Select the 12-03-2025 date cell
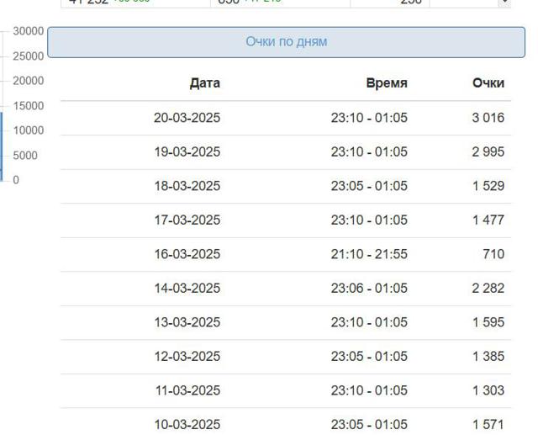The width and height of the screenshot is (538, 435). coord(187,357)
